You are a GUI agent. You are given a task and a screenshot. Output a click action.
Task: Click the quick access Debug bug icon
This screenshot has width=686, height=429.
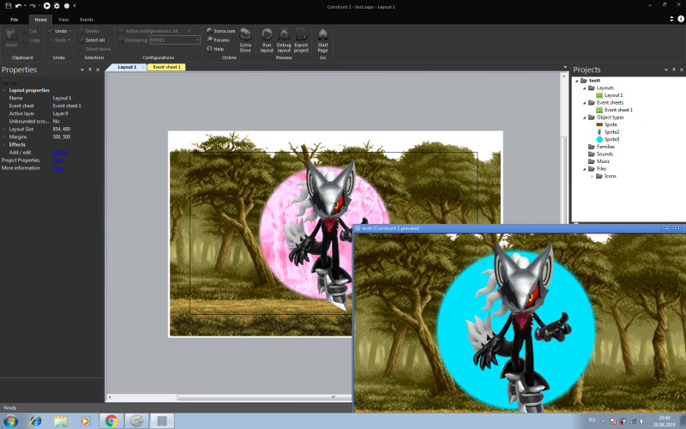57,6
